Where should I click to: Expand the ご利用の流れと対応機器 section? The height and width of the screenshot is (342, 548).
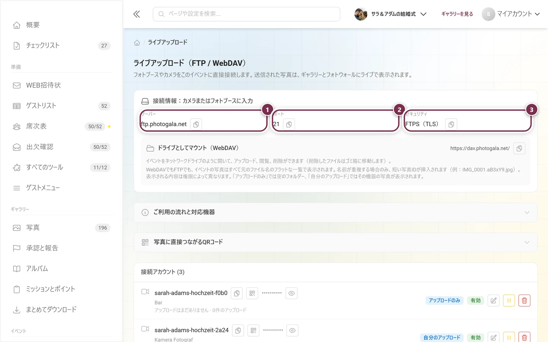coord(336,212)
